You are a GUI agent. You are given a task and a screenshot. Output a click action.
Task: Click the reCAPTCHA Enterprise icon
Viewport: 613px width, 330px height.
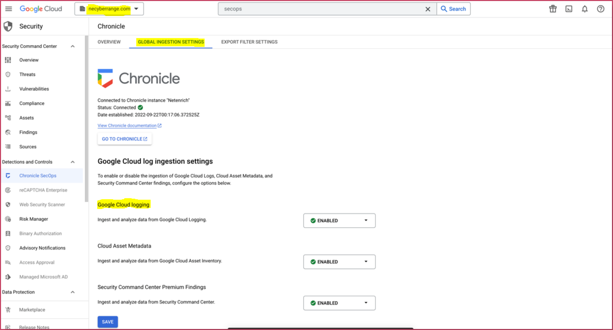pyautogui.click(x=8, y=190)
